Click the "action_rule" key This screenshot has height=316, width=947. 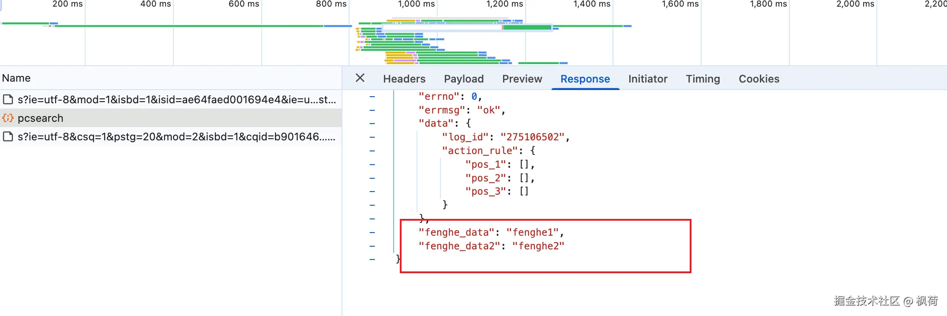[x=480, y=151]
